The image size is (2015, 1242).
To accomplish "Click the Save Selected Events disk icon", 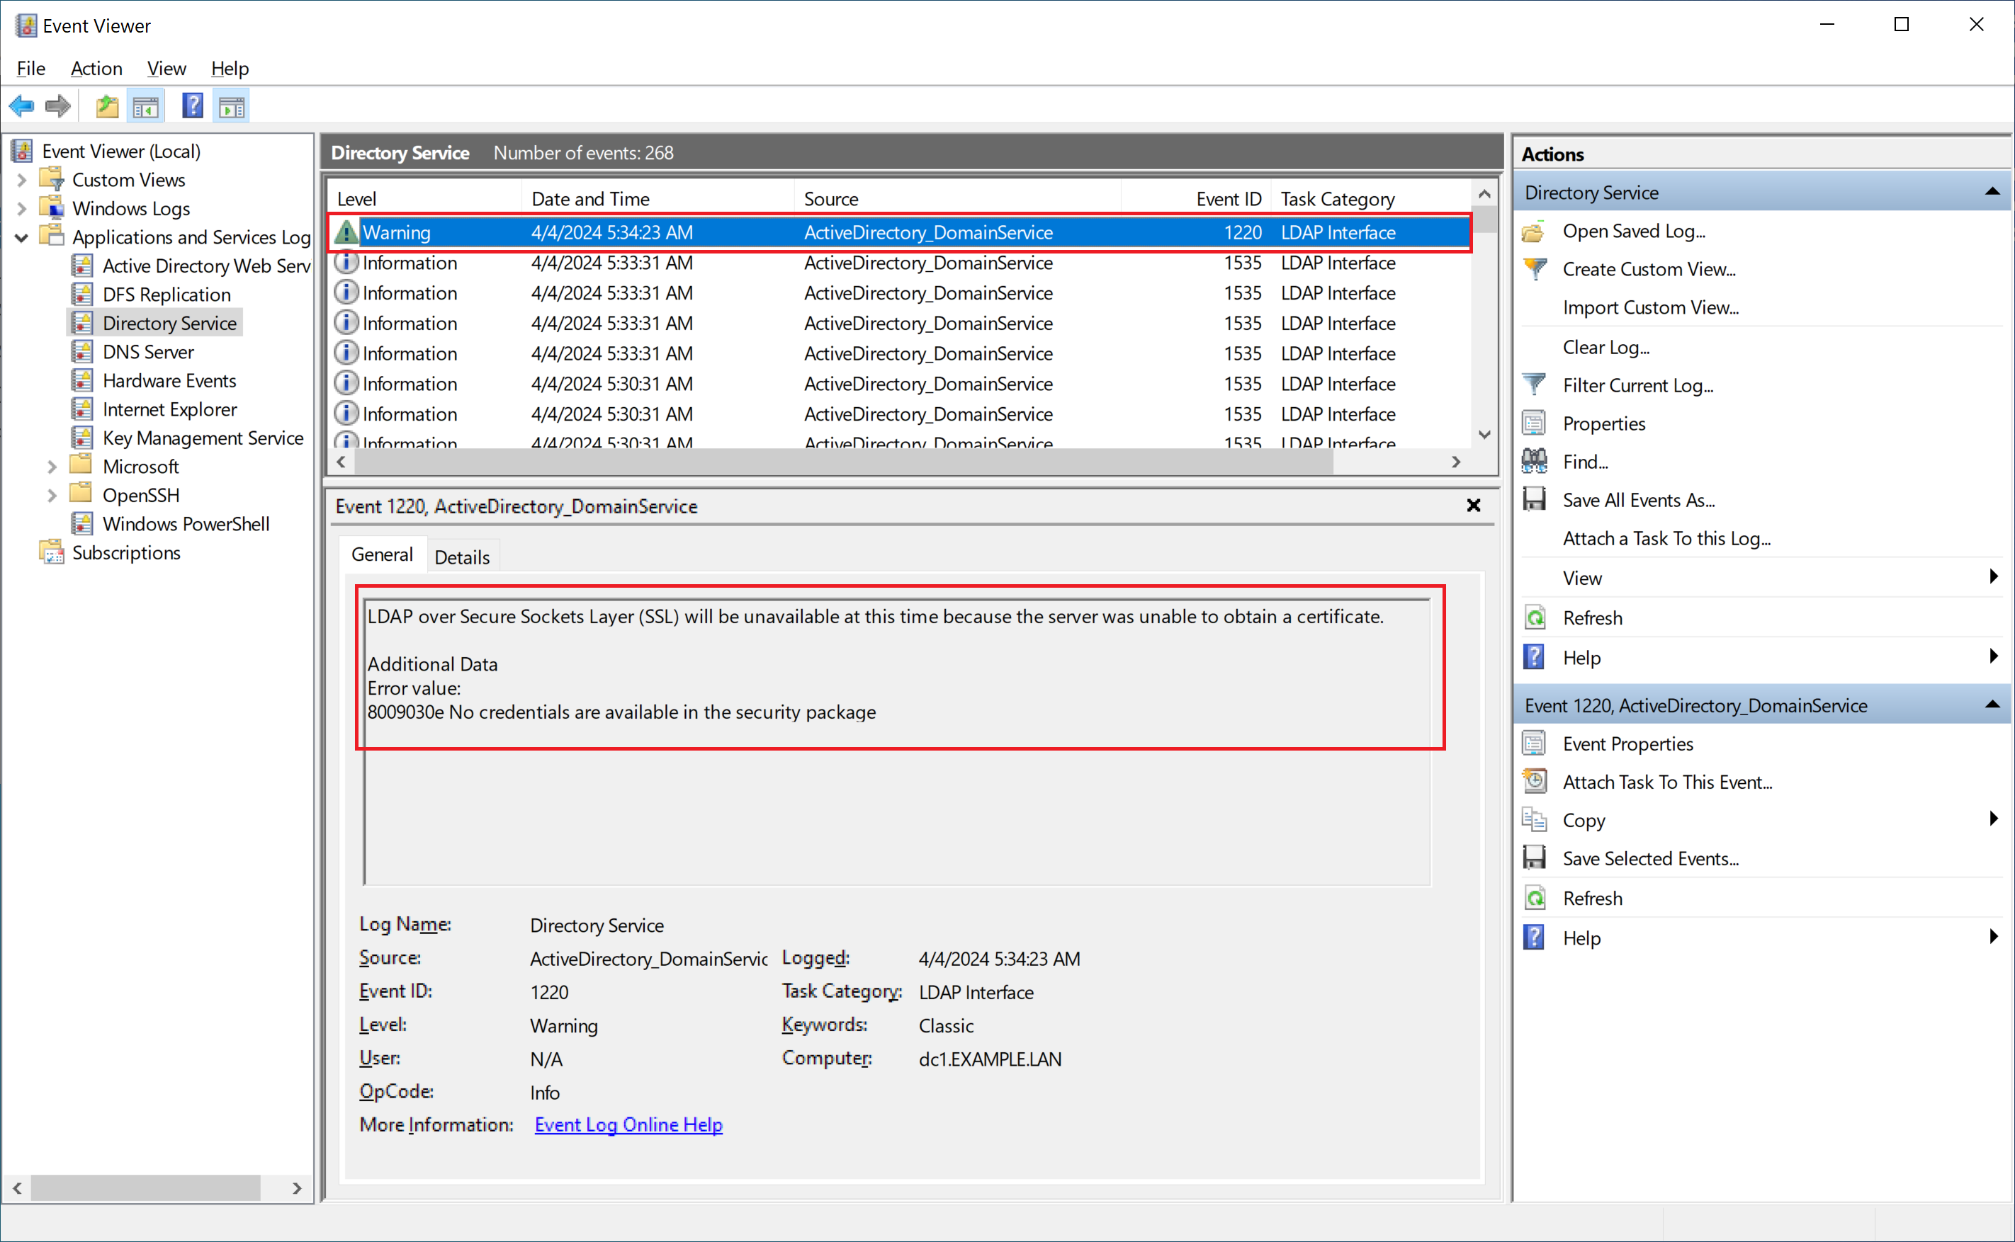I will pos(1533,858).
